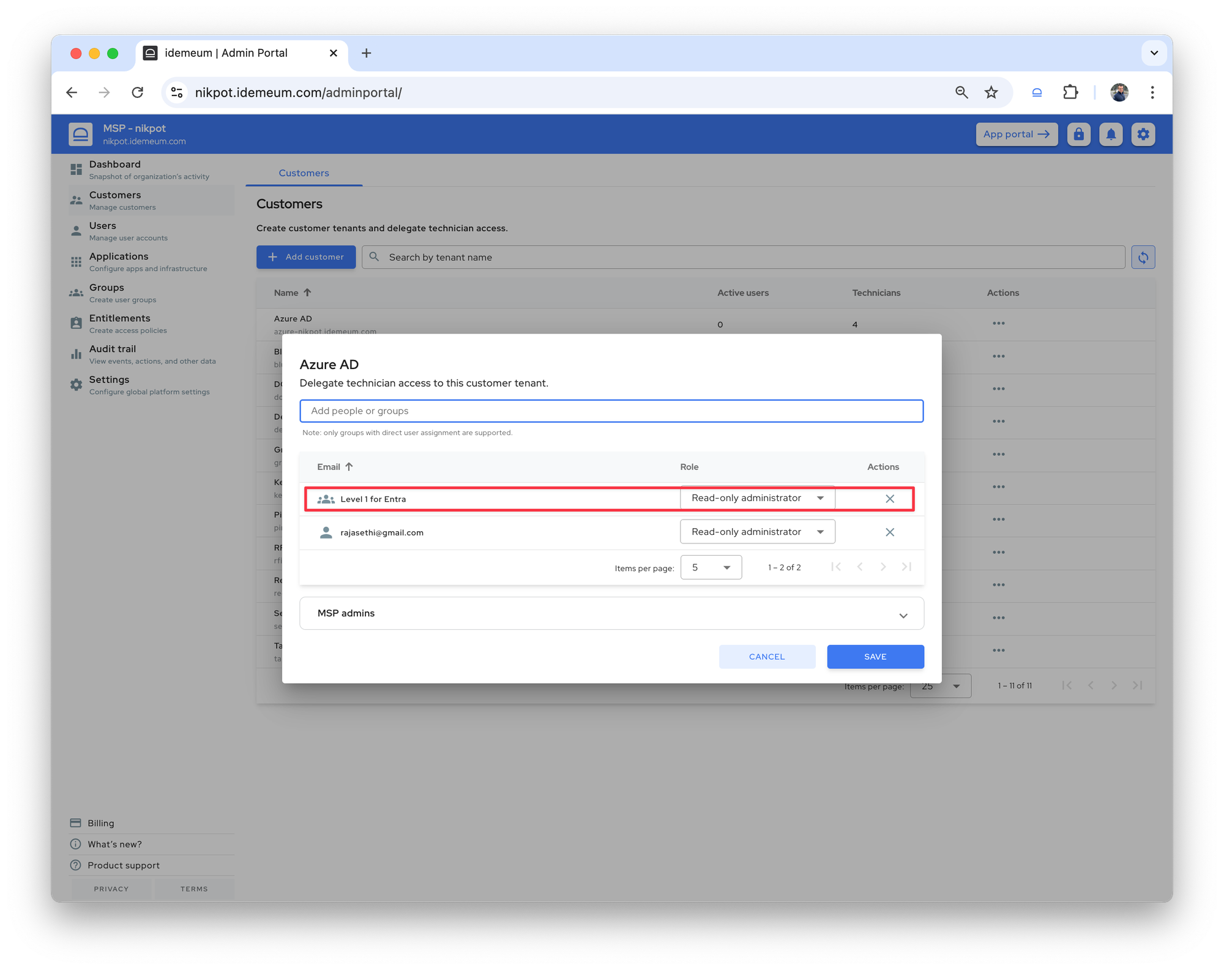Go to next page in technician table
Screen dimensions: 1224x970
pyautogui.click(x=883, y=567)
